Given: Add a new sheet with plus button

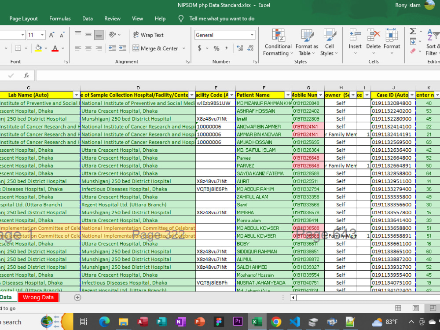Looking at the screenshot, I should (x=77, y=297).
